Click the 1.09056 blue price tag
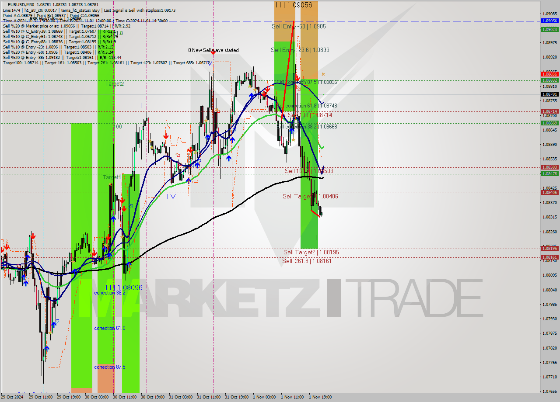The width and height of the screenshot is (560, 402). (549, 21)
